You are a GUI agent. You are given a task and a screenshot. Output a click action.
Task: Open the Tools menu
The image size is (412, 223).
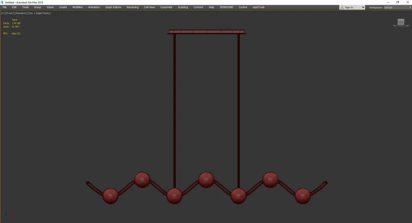click(25, 7)
